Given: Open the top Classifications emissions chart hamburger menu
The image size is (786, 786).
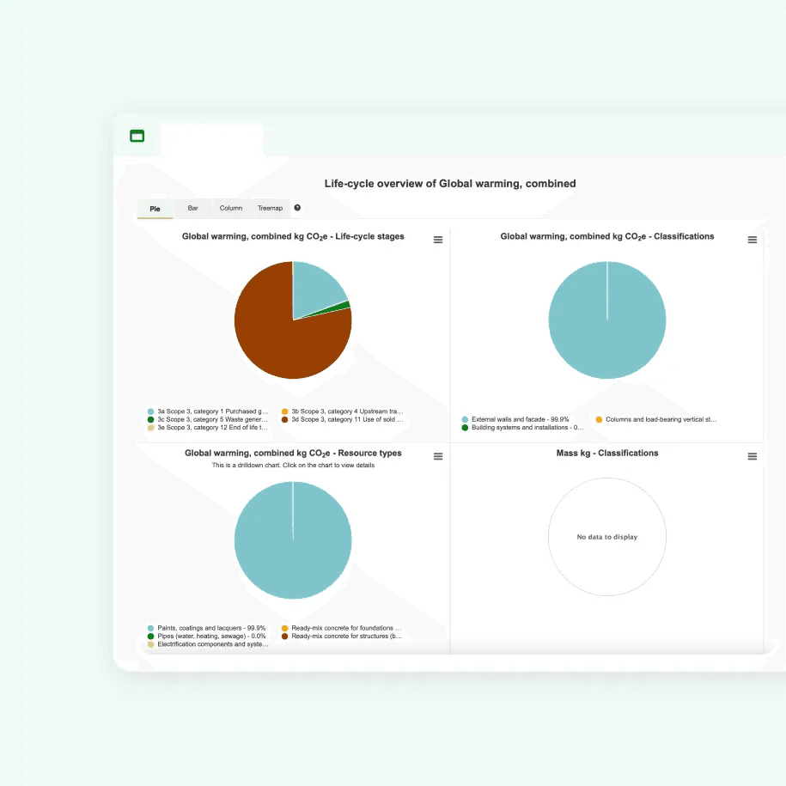Looking at the screenshot, I should (752, 240).
